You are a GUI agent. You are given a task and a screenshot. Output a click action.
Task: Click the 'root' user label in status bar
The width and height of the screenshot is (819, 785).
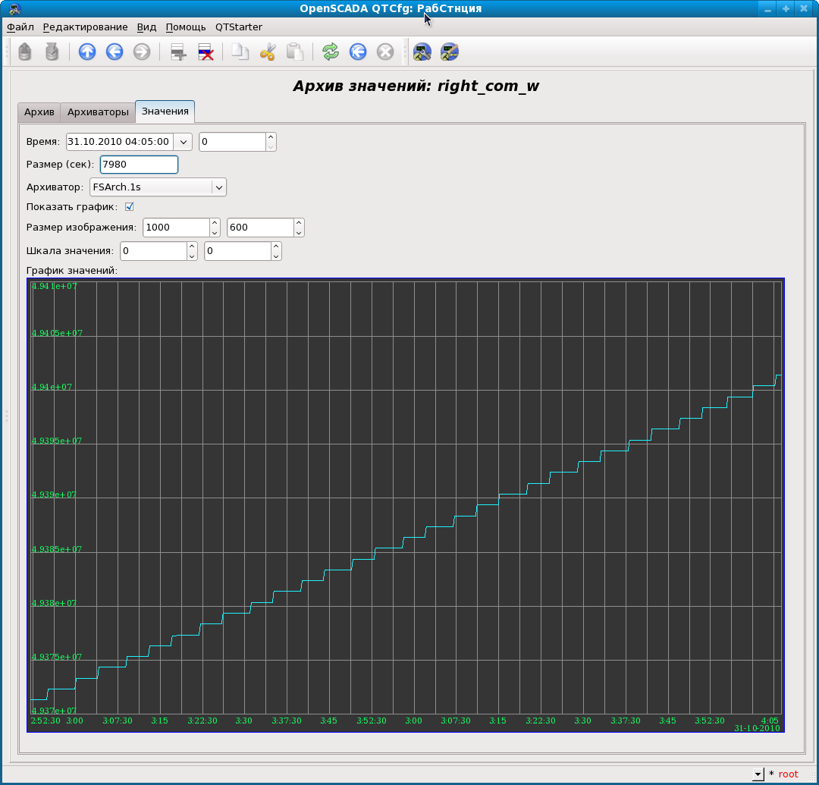pos(788,774)
